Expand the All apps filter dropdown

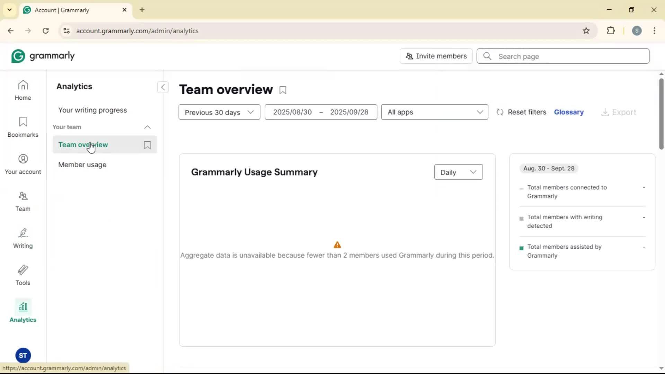[x=434, y=112]
